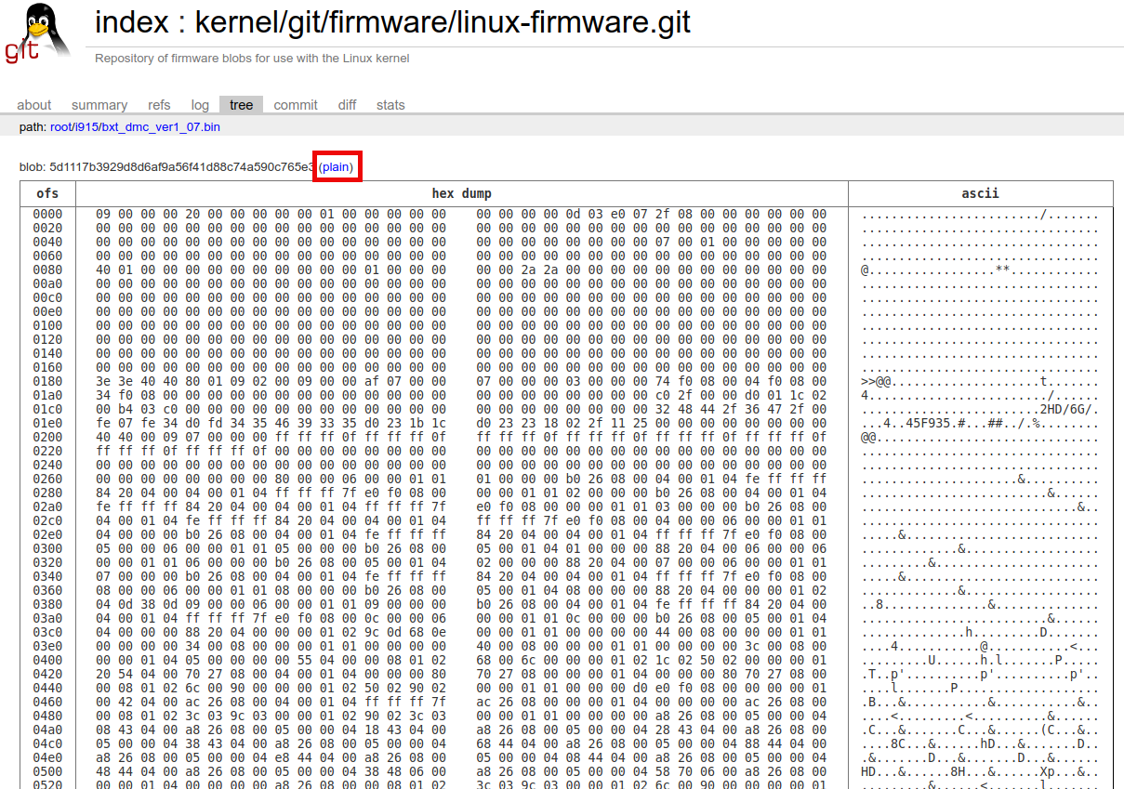Viewport: 1124px width, 789px height.
Task: Open the i915 directory in the path
Action: tap(88, 126)
